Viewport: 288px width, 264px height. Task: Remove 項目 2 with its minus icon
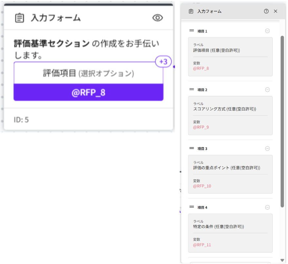tap(267, 90)
